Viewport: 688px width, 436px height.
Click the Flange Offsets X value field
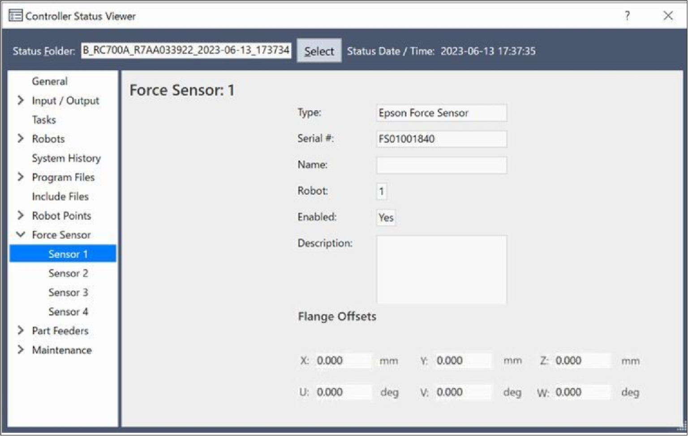pos(343,361)
